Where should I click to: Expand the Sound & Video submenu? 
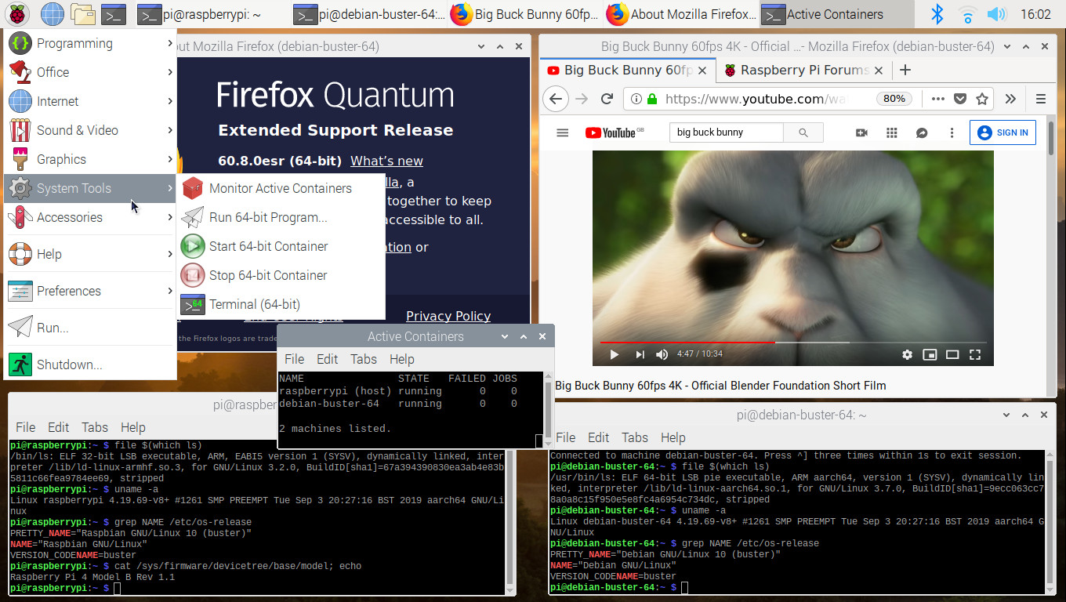pyautogui.click(x=90, y=130)
